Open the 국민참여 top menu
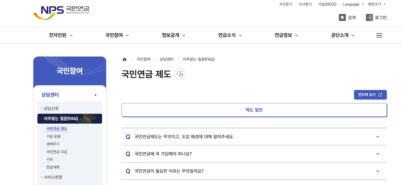This screenshot has height=185, width=402. pyautogui.click(x=117, y=35)
